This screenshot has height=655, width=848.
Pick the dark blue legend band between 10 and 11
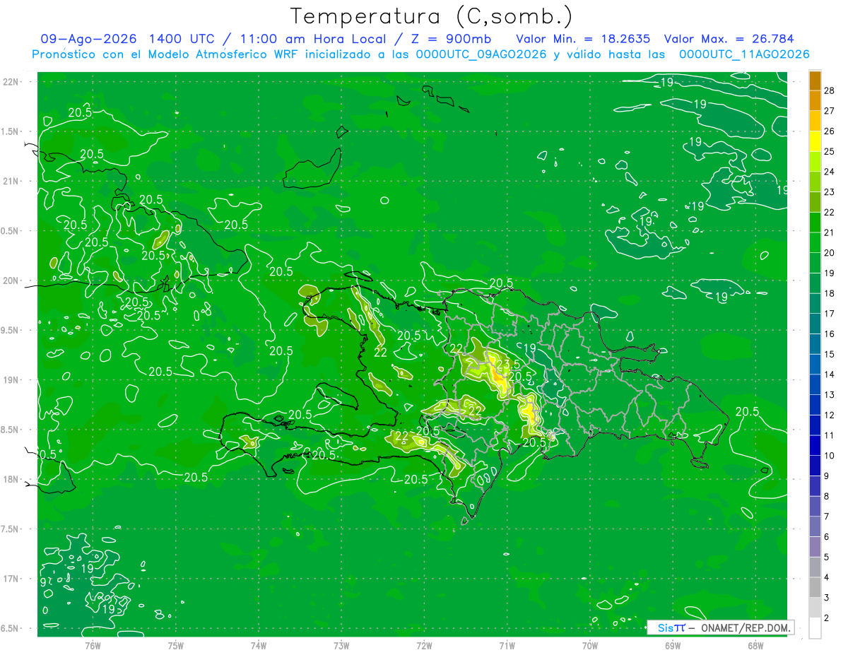click(815, 446)
